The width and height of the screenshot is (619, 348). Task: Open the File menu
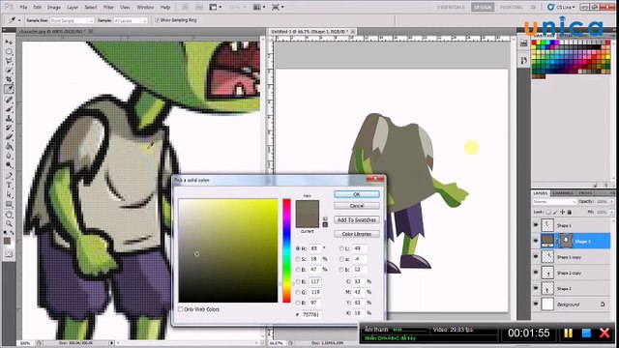(x=23, y=7)
